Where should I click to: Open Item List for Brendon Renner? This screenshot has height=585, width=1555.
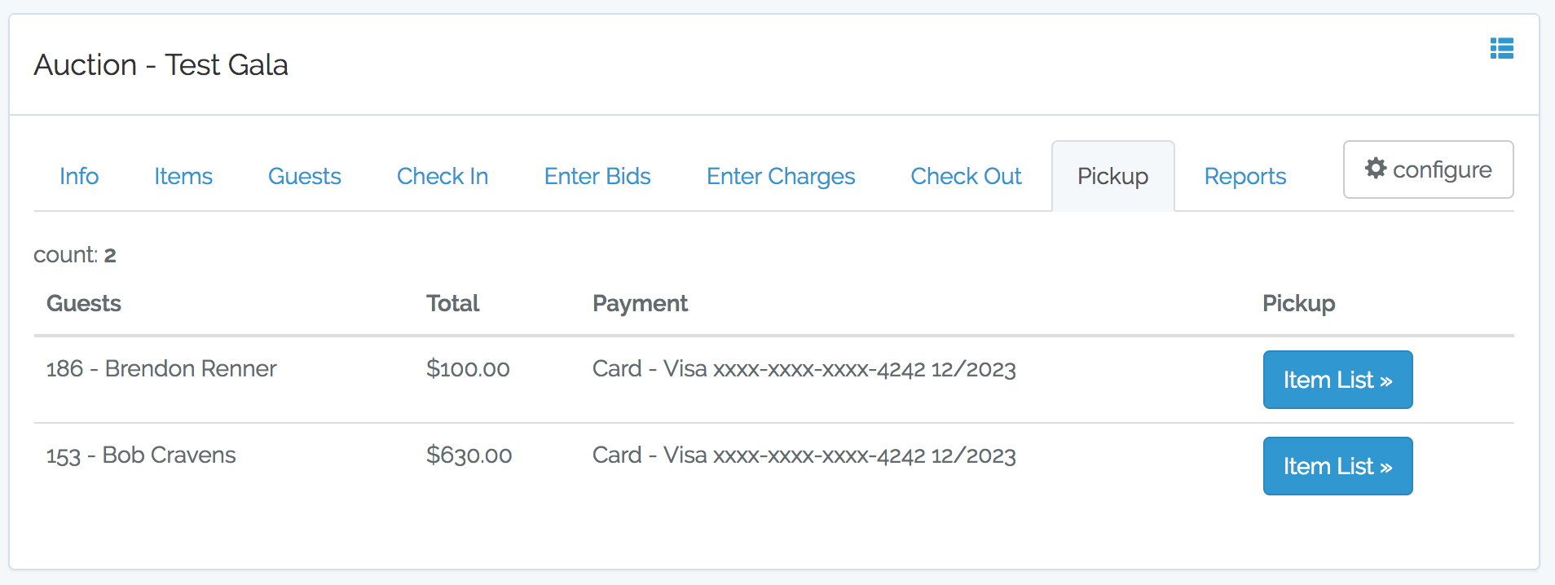pos(1337,380)
